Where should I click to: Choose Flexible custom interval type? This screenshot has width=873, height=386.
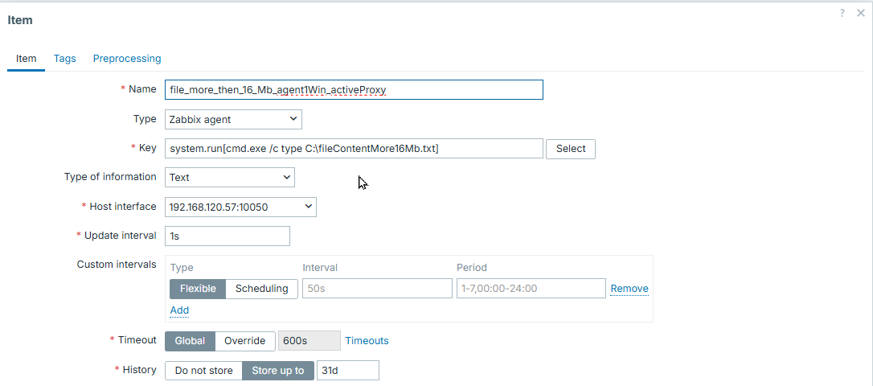pyautogui.click(x=197, y=289)
